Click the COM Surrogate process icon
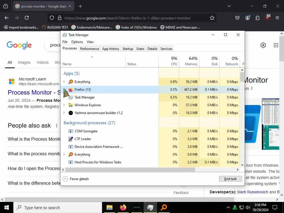The height and width of the screenshot is (213, 284). tap(71, 131)
